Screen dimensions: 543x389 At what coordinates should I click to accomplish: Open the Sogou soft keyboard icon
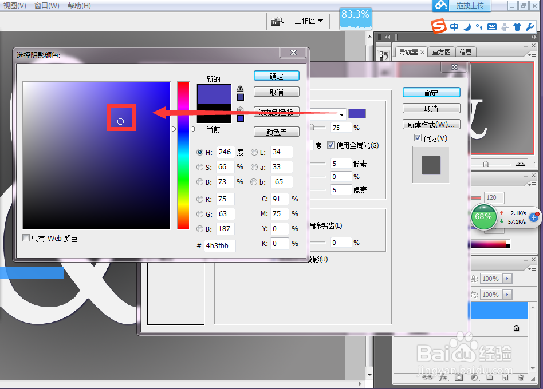click(x=492, y=27)
